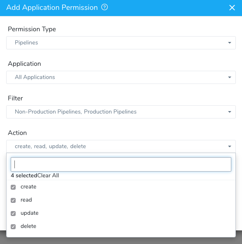Uncheck the delete checkbox

pyautogui.click(x=13, y=227)
